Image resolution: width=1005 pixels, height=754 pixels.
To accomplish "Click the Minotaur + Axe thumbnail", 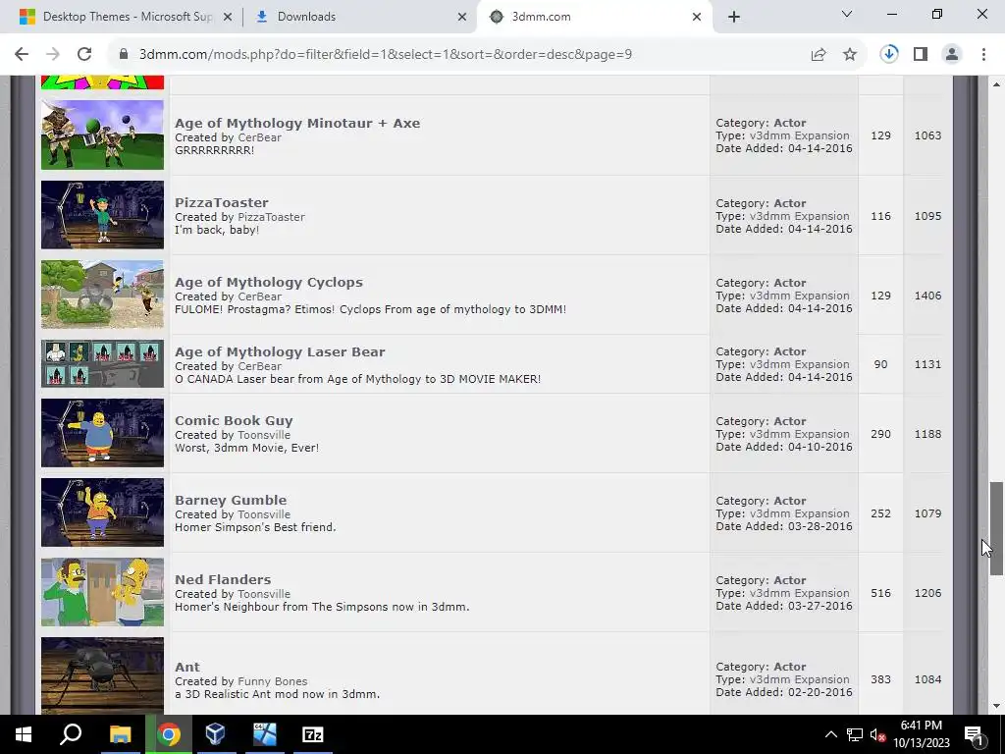I will click(x=102, y=135).
